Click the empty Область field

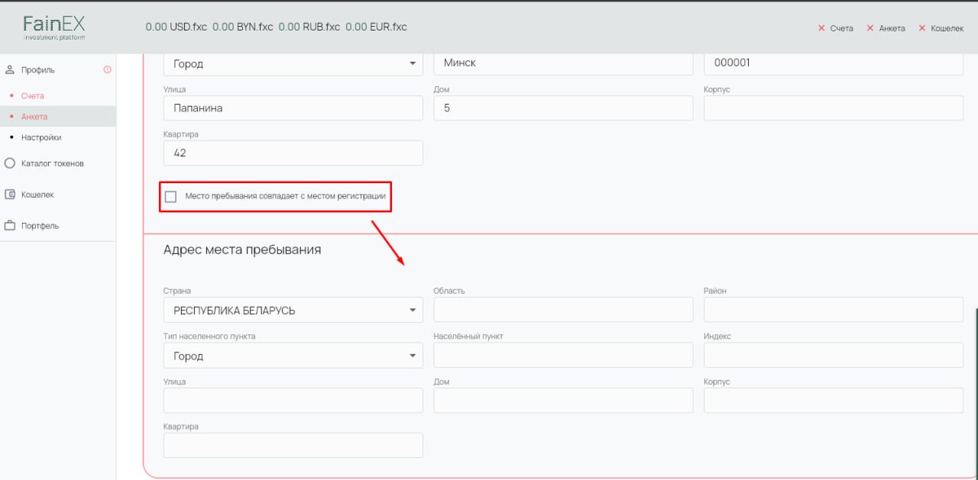[x=563, y=310]
